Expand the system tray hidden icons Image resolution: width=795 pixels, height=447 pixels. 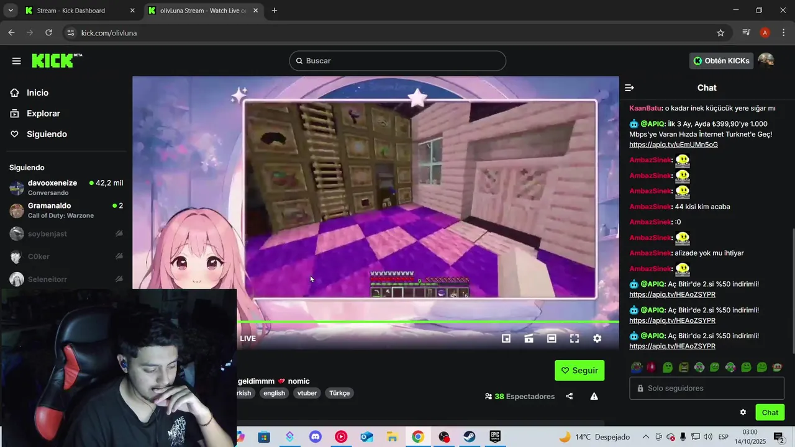point(646,437)
